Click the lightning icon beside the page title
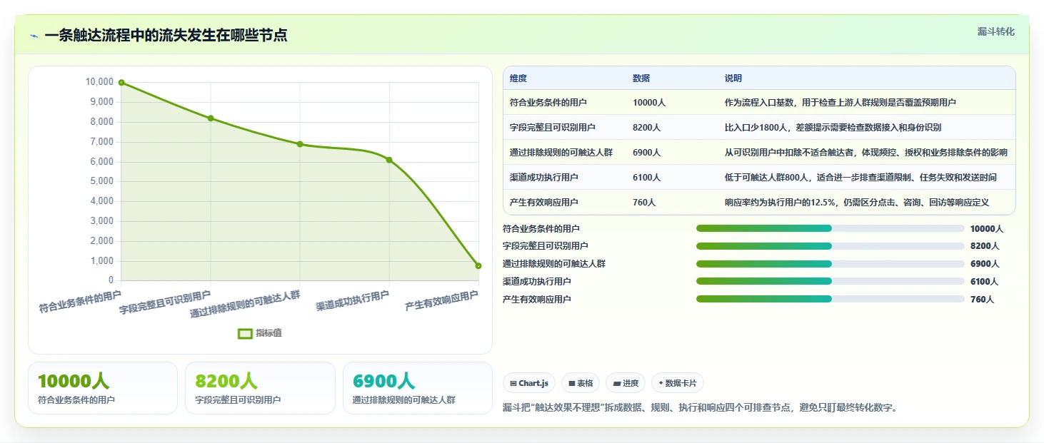This screenshot has height=443, width=1044. click(x=34, y=36)
